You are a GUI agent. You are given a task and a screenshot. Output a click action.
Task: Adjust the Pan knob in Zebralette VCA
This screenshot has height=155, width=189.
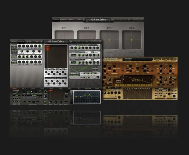(161, 77)
